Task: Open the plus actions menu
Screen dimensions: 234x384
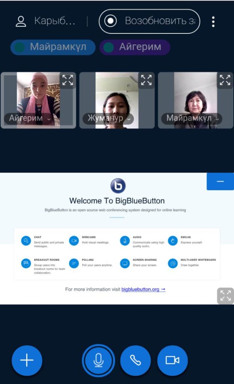Action: click(27, 360)
